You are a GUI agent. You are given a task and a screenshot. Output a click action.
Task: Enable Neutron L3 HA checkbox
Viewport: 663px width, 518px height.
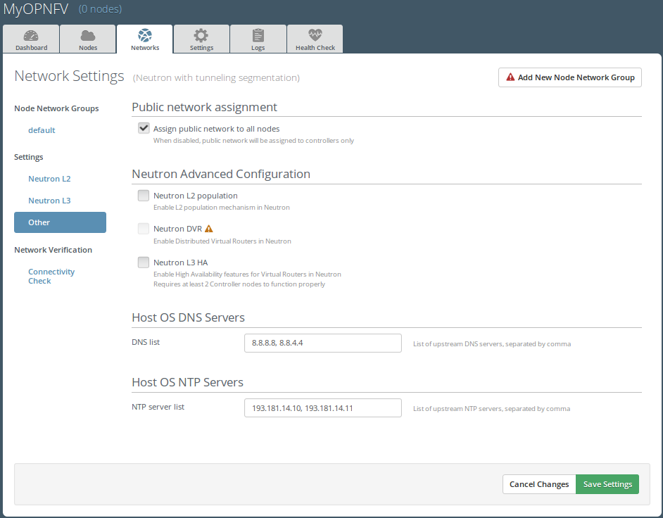[x=144, y=263]
